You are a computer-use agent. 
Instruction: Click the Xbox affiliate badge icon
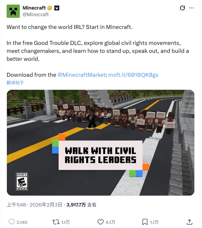(x=57, y=8)
